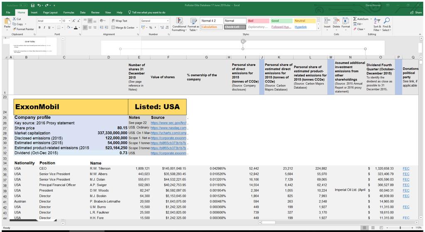Toggle Normal view in status bar

(x=365, y=228)
